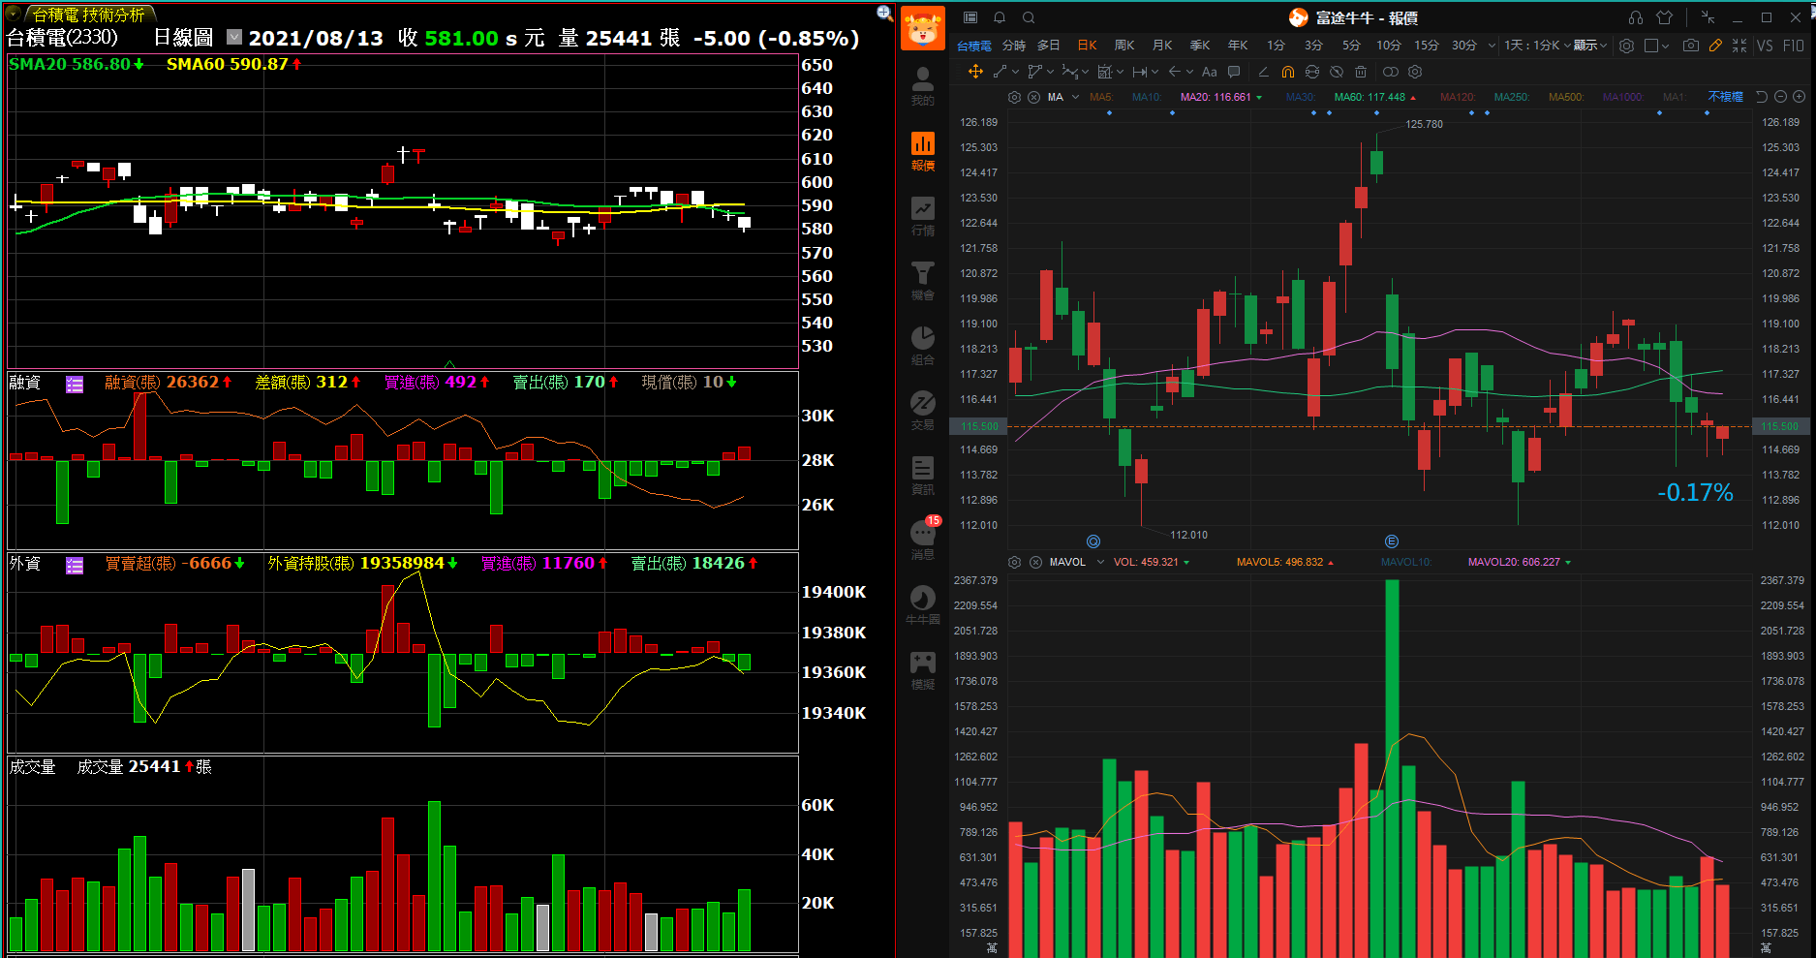Viewport: 1816px width, 958px height.
Task: Open the skin theme shirt icon
Action: tap(1665, 17)
